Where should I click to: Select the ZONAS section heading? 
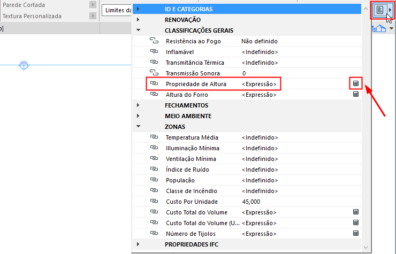(x=175, y=127)
